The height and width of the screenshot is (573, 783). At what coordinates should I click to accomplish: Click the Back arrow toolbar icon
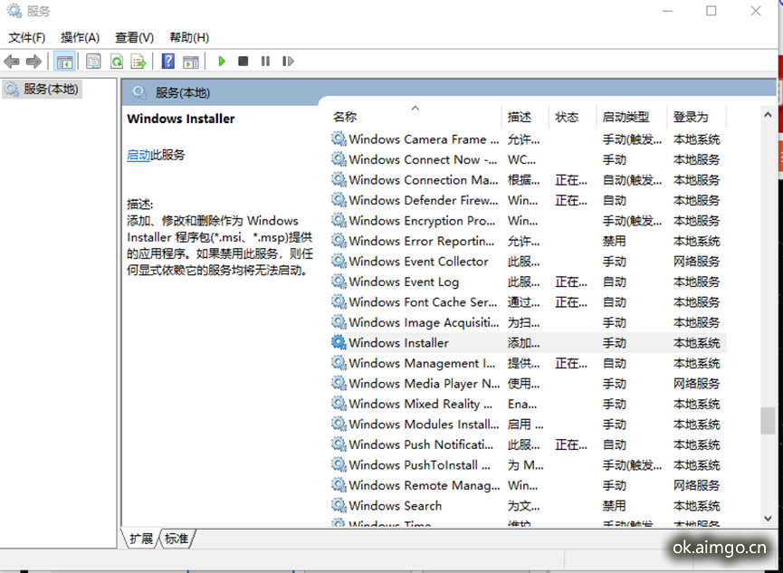click(x=12, y=62)
